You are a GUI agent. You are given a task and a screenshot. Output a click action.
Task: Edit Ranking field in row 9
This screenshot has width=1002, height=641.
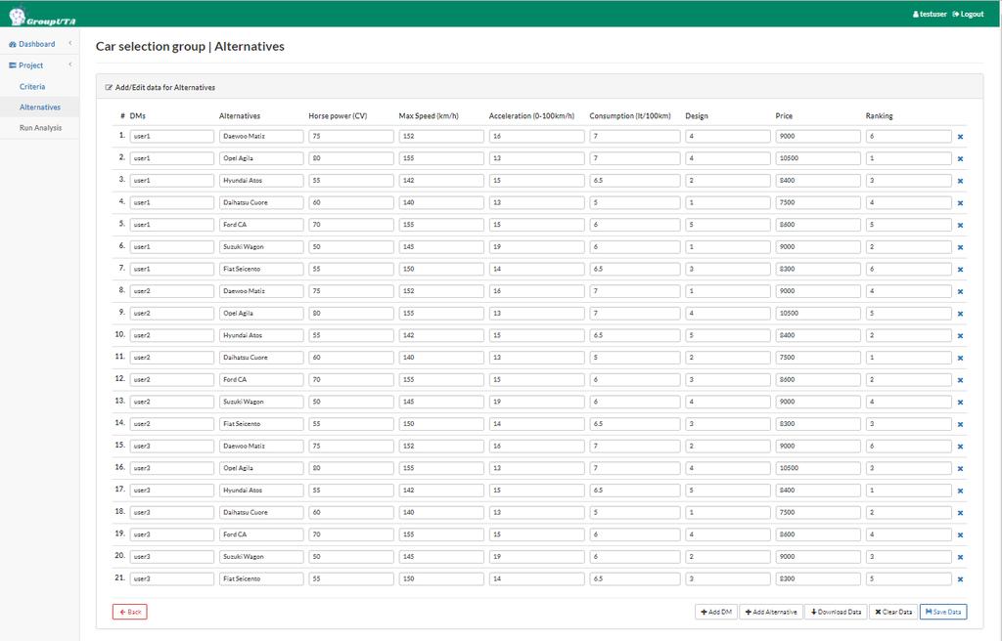click(x=909, y=313)
